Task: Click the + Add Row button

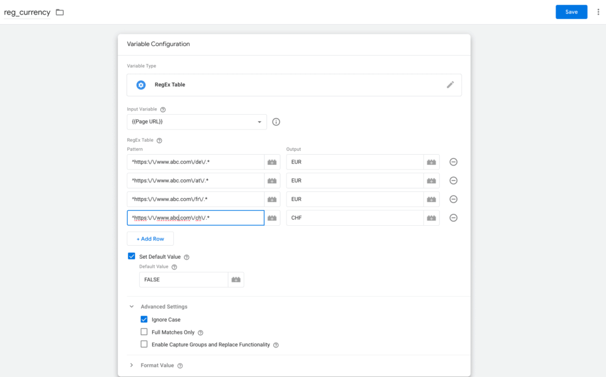Action: click(x=150, y=239)
